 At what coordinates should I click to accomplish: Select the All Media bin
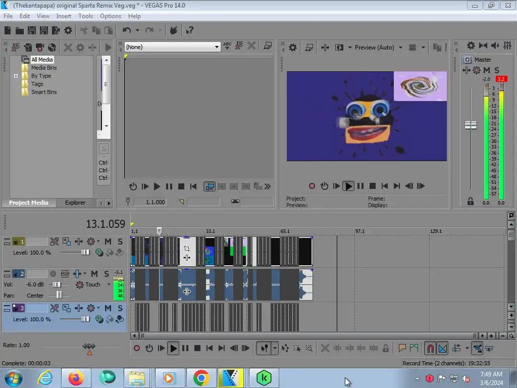[42, 60]
